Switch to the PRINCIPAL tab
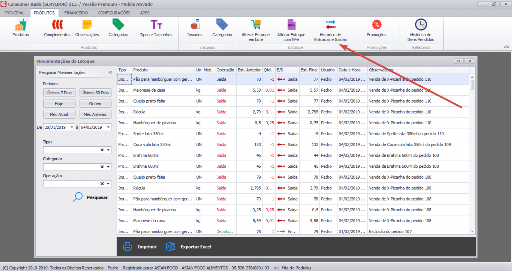This screenshot has width=512, height=271. point(14,13)
